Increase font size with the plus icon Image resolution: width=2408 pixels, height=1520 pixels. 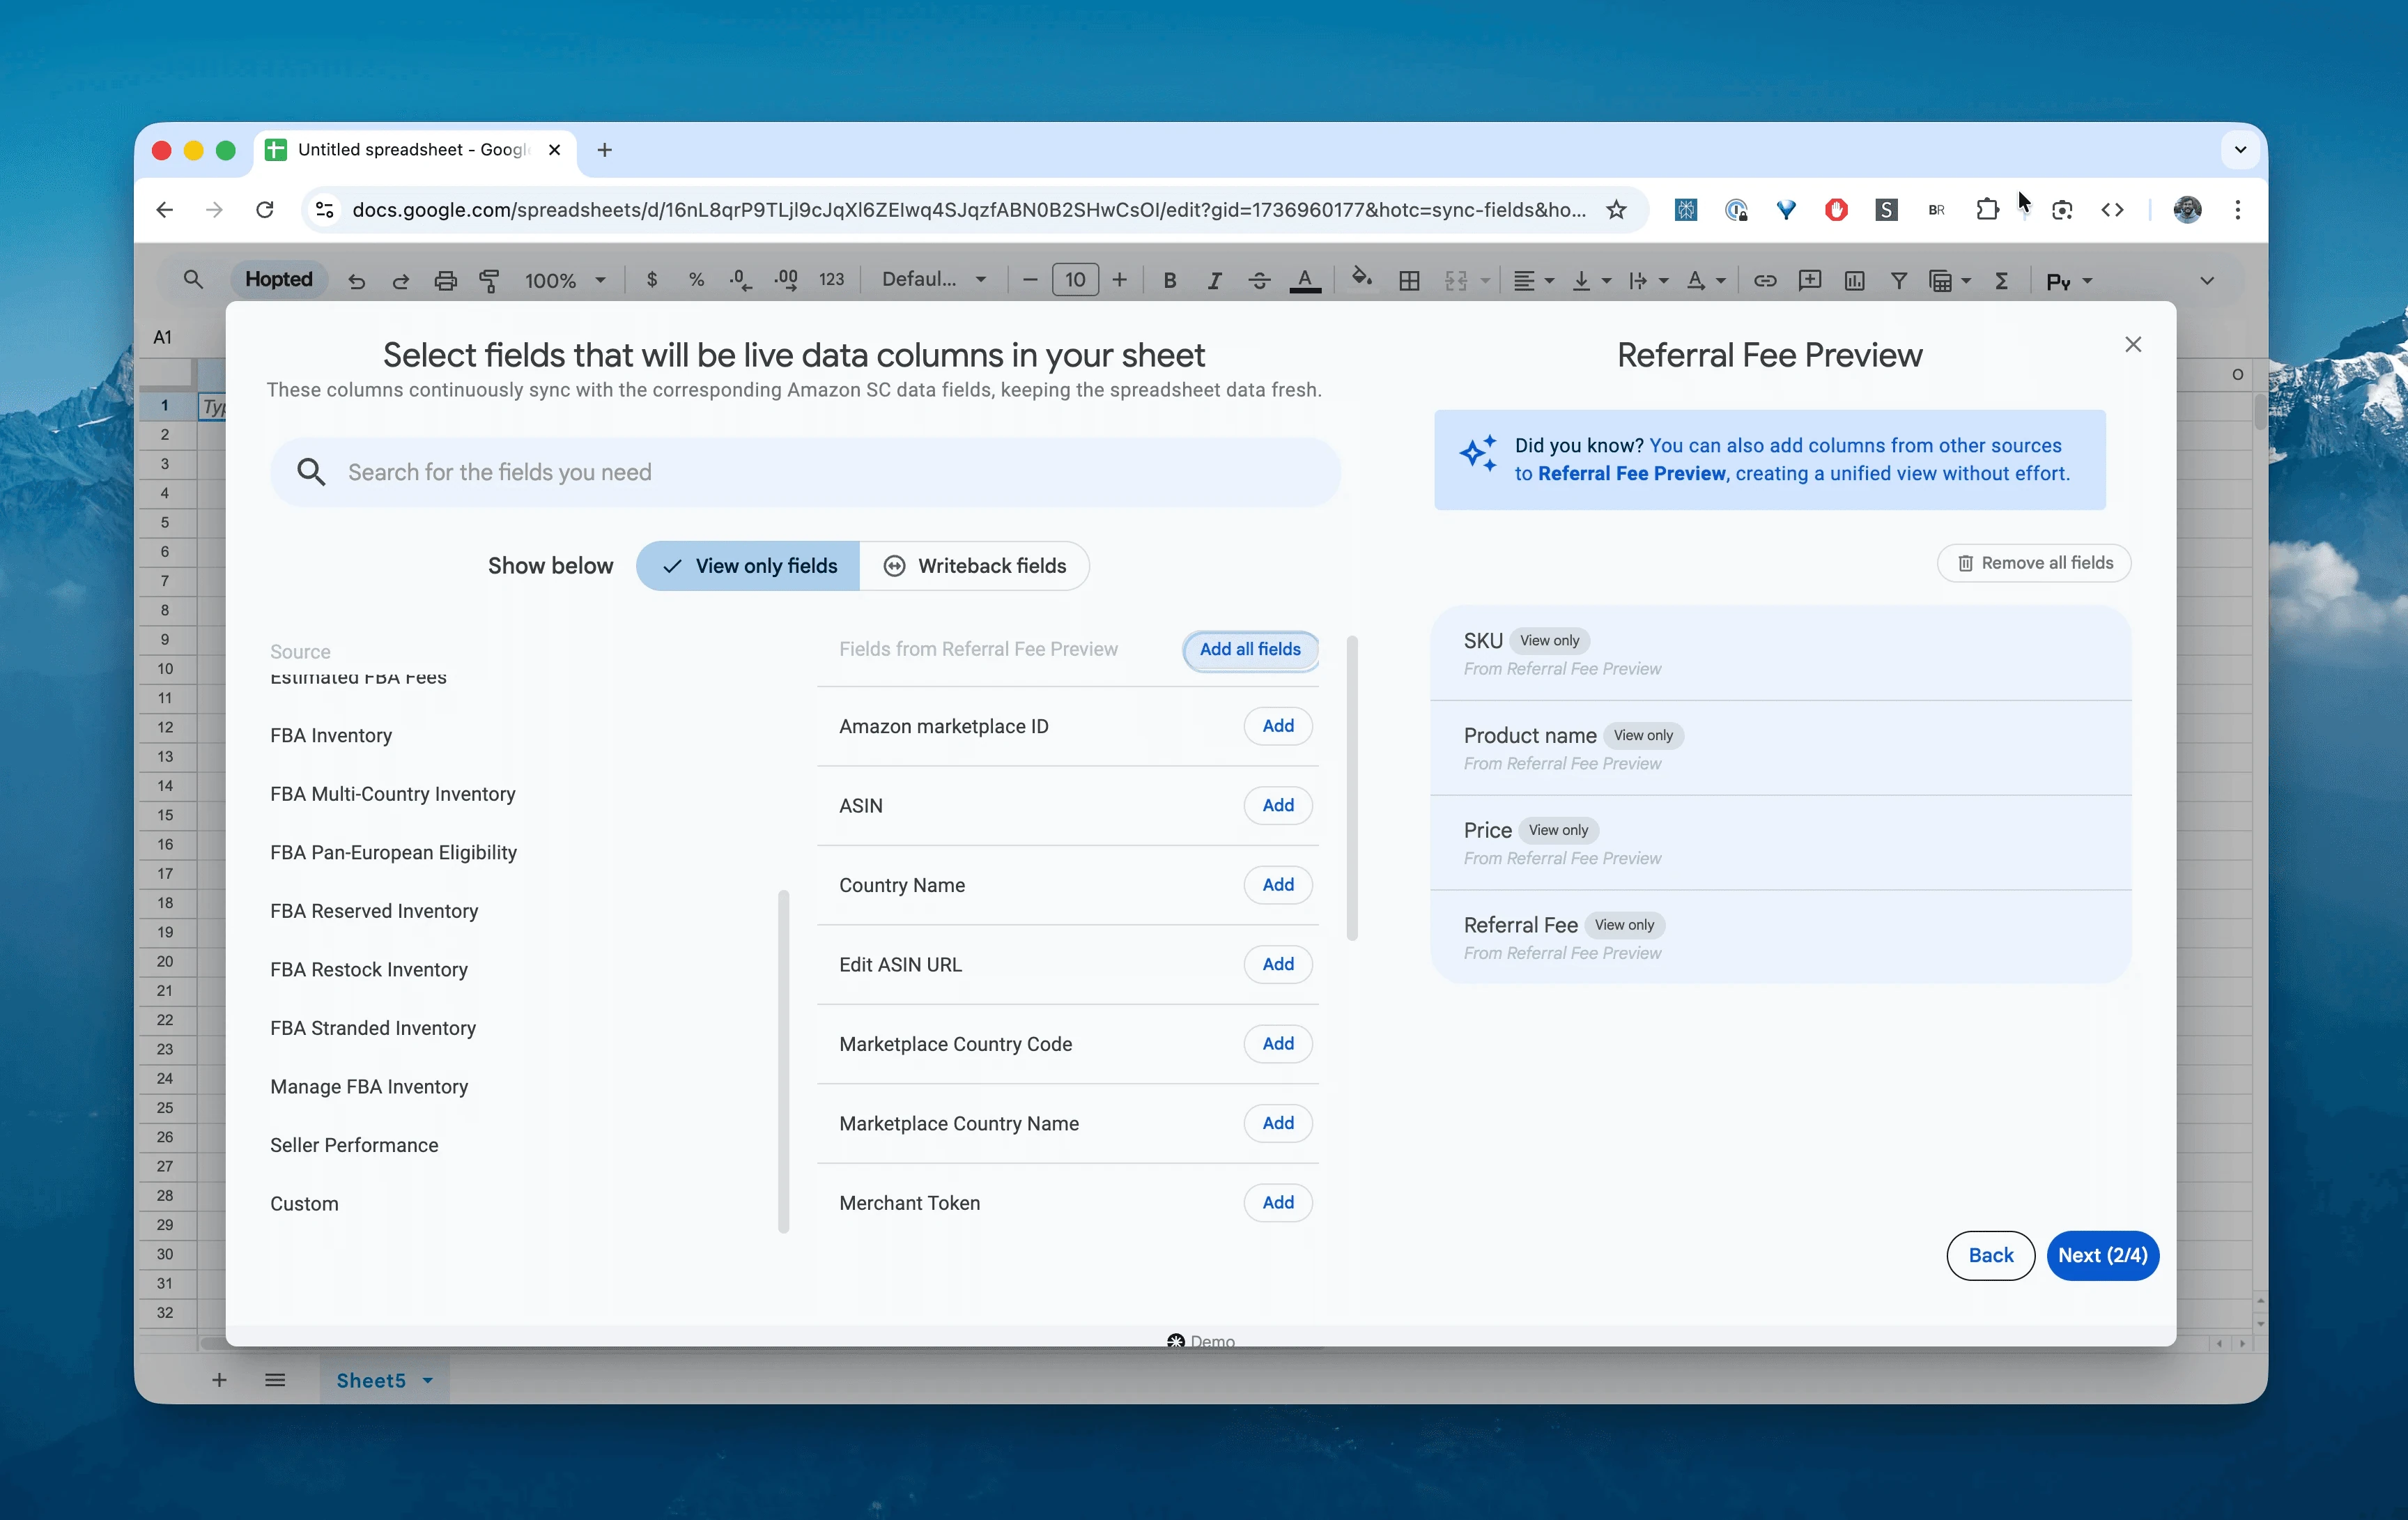pyautogui.click(x=1119, y=280)
